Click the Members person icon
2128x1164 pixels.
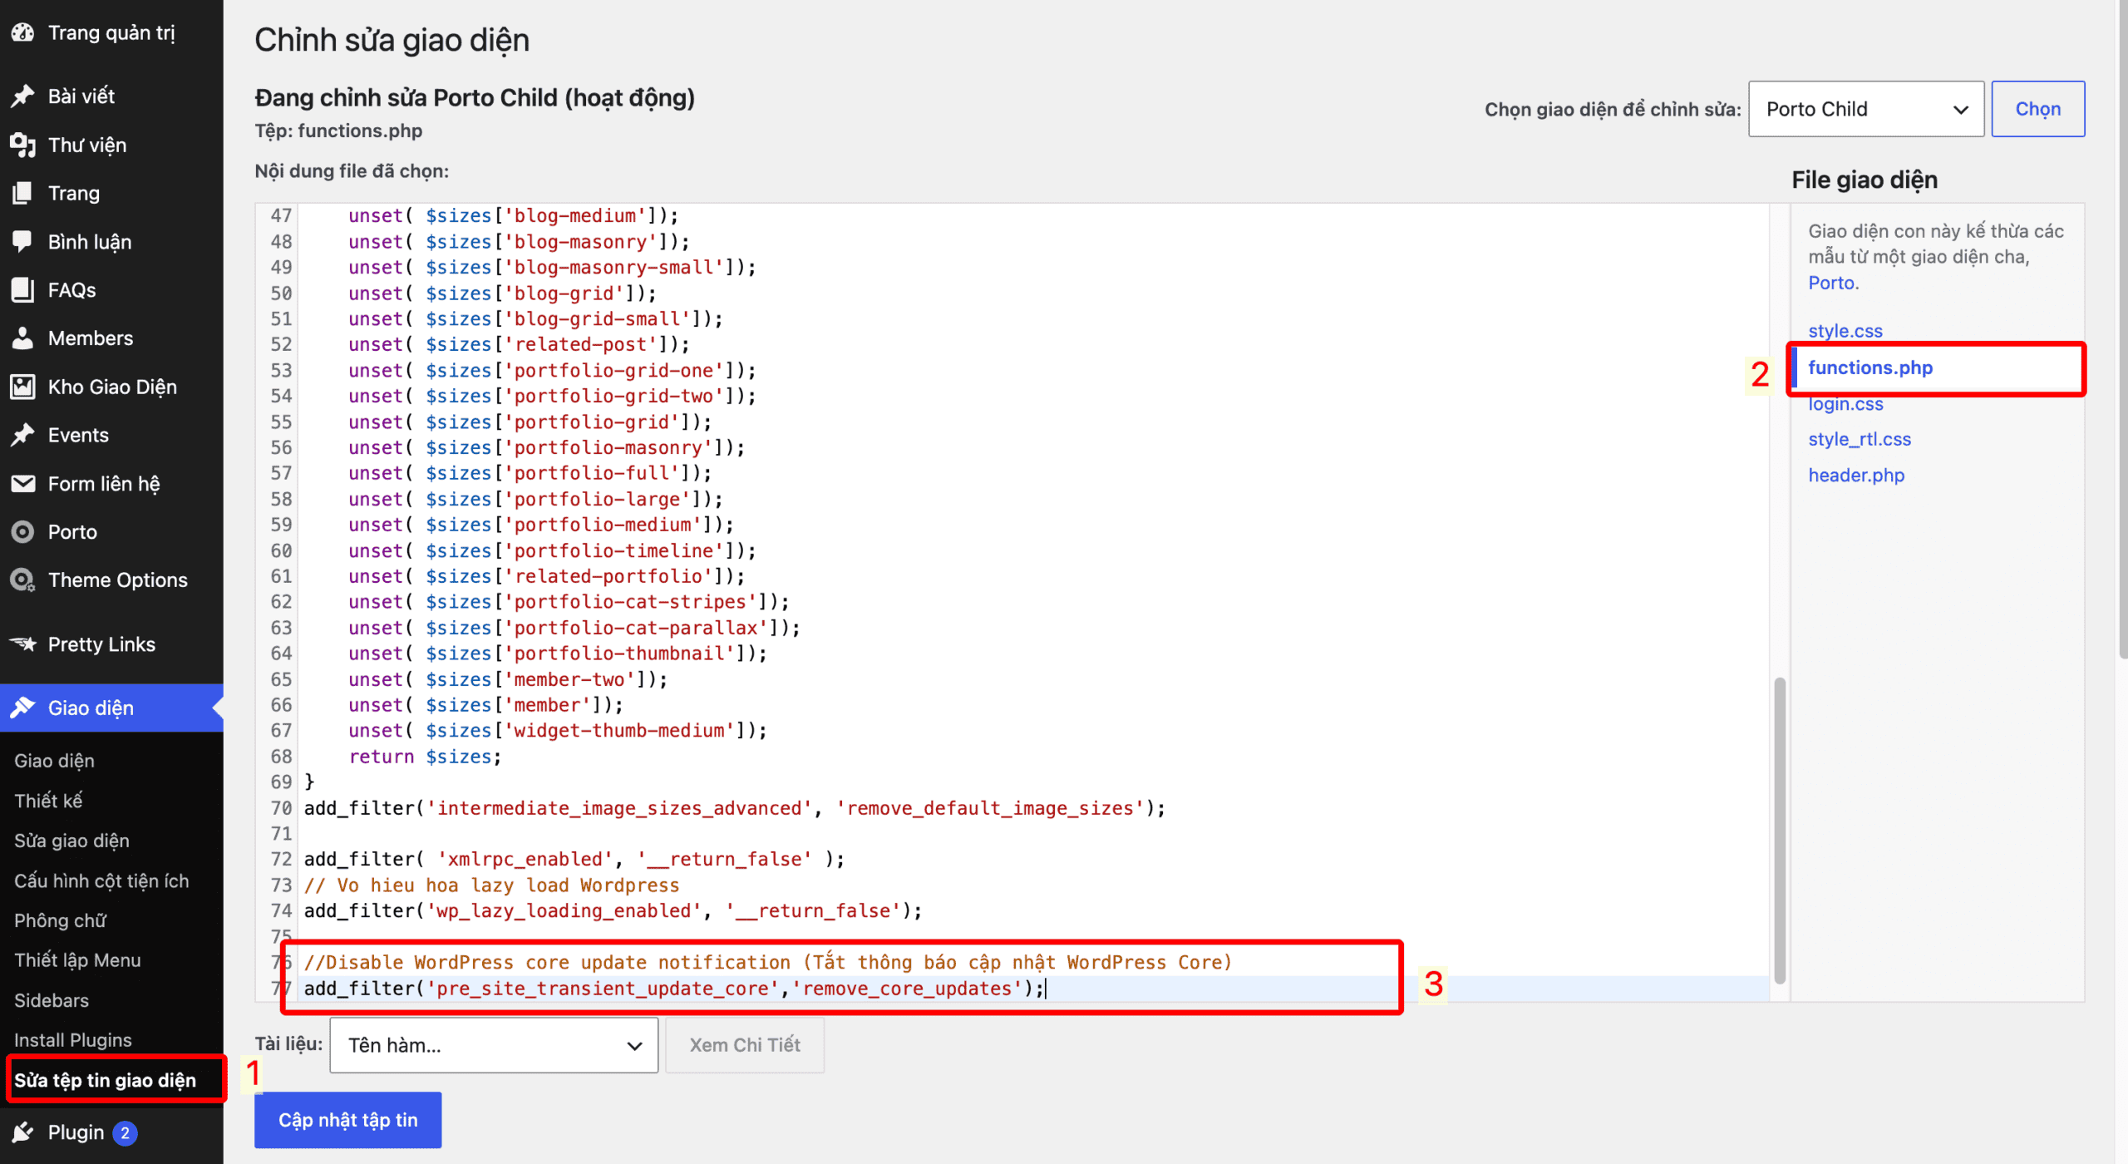coord(22,338)
